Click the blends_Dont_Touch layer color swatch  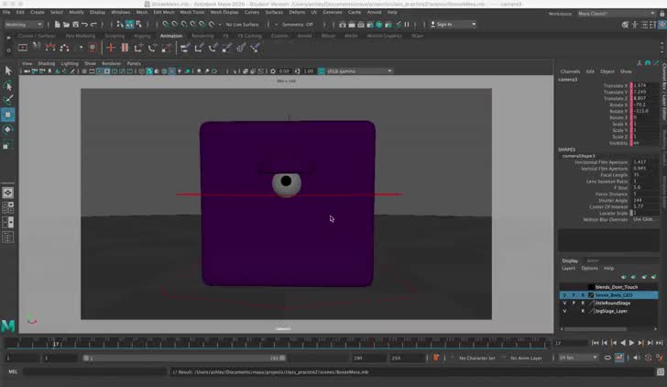click(x=591, y=287)
